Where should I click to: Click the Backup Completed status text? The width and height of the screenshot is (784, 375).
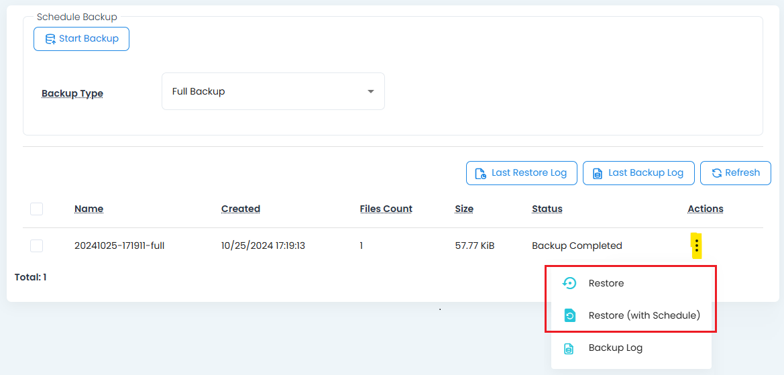click(577, 246)
